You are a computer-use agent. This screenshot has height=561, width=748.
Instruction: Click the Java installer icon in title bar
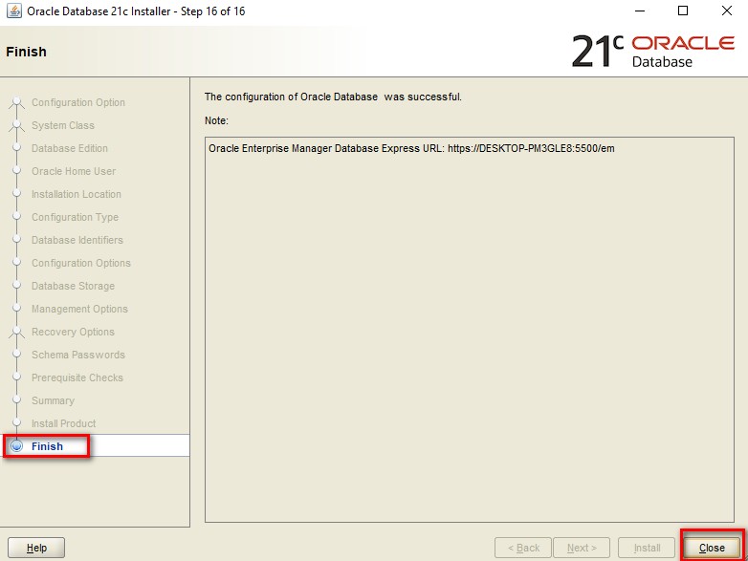point(13,11)
